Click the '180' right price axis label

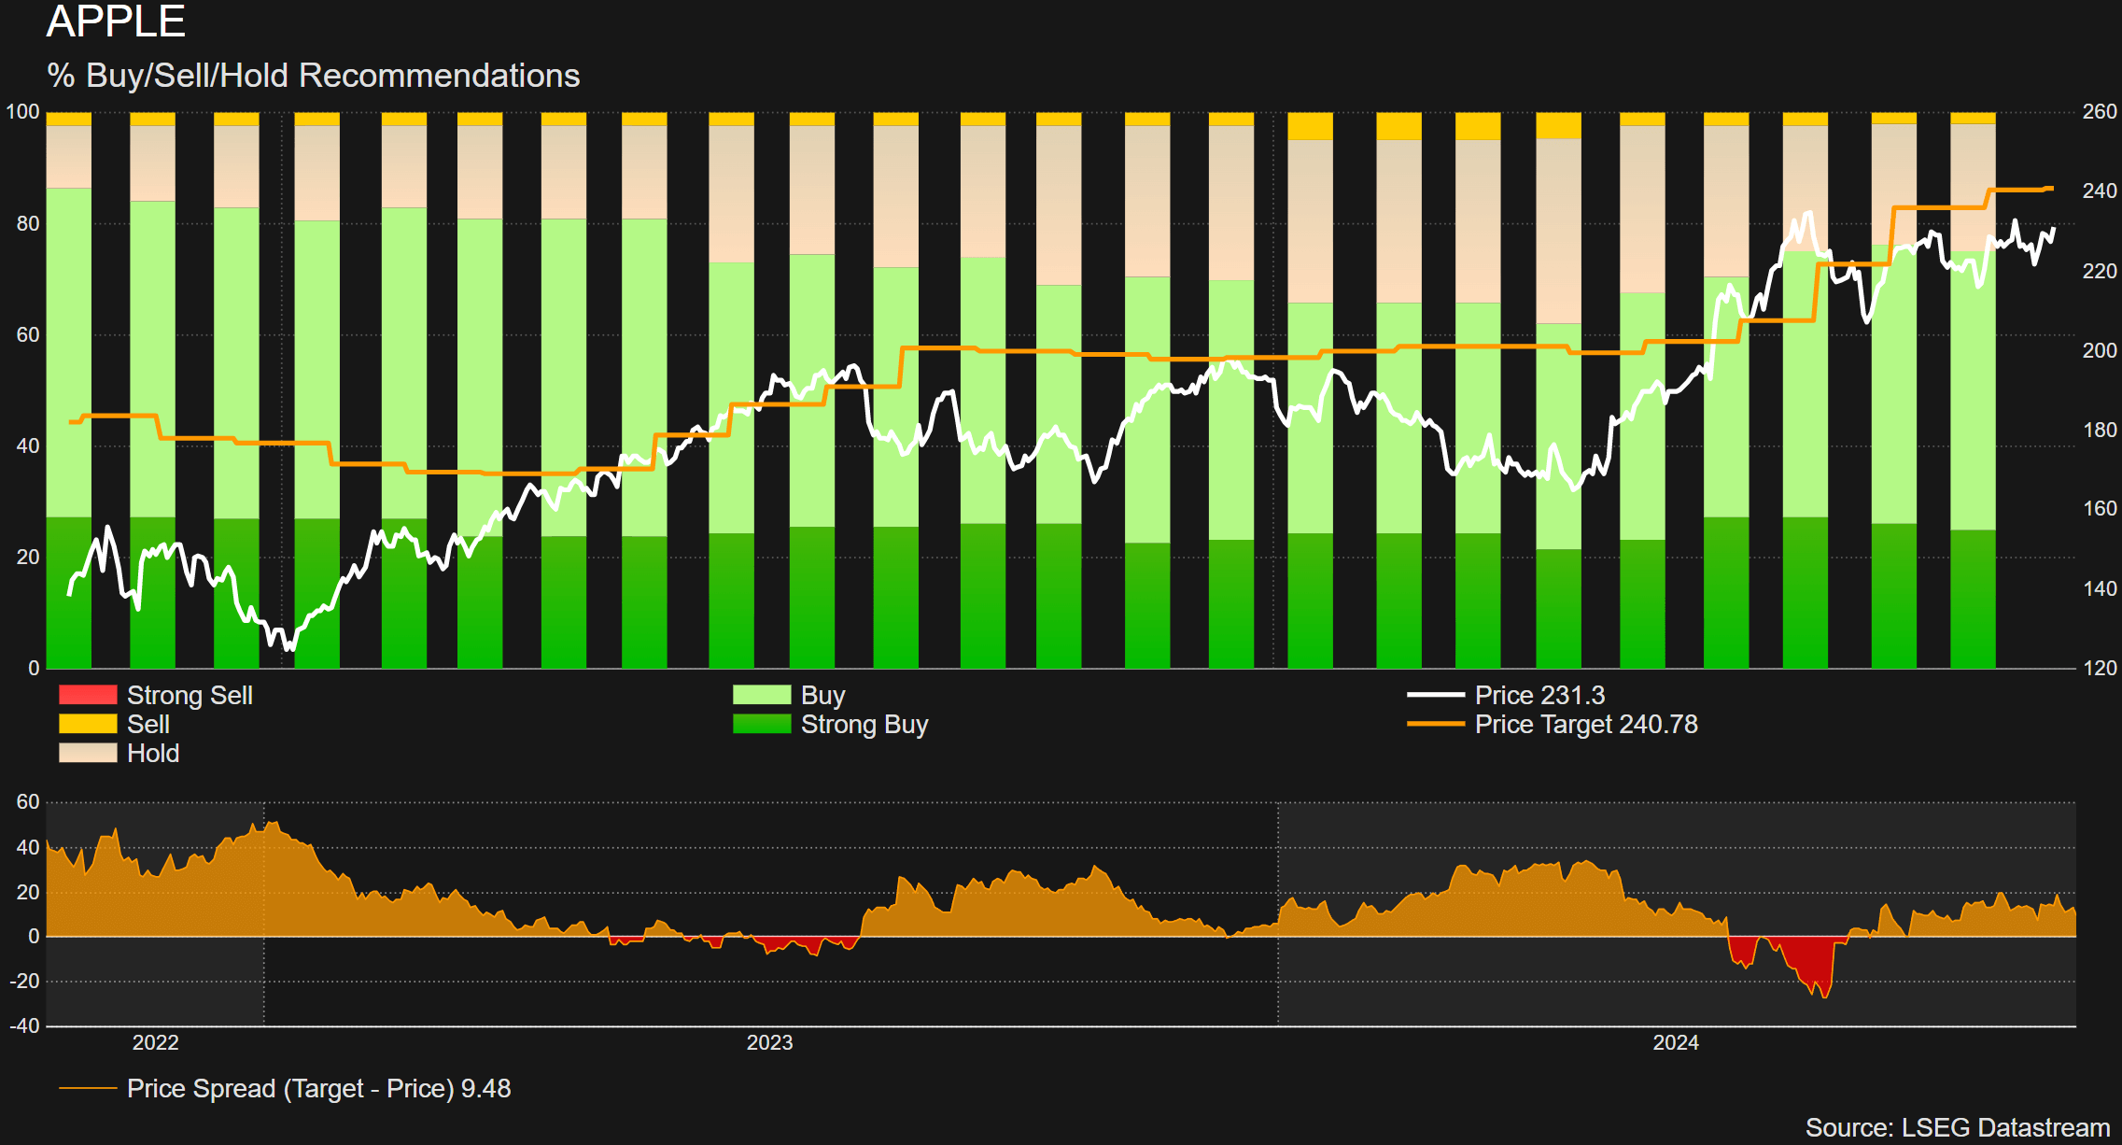pos(2100,430)
